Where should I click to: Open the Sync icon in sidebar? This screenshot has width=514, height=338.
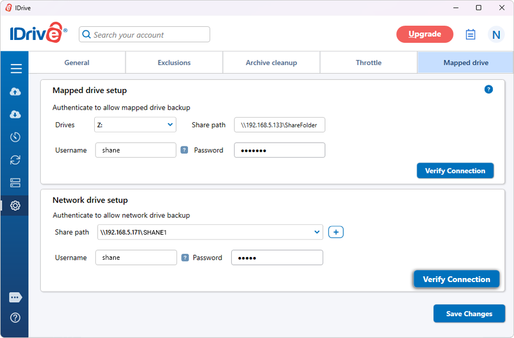pyautogui.click(x=15, y=160)
